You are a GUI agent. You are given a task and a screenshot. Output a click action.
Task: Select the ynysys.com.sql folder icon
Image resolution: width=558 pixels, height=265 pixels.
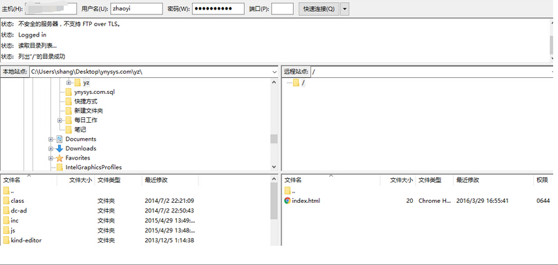click(68, 92)
